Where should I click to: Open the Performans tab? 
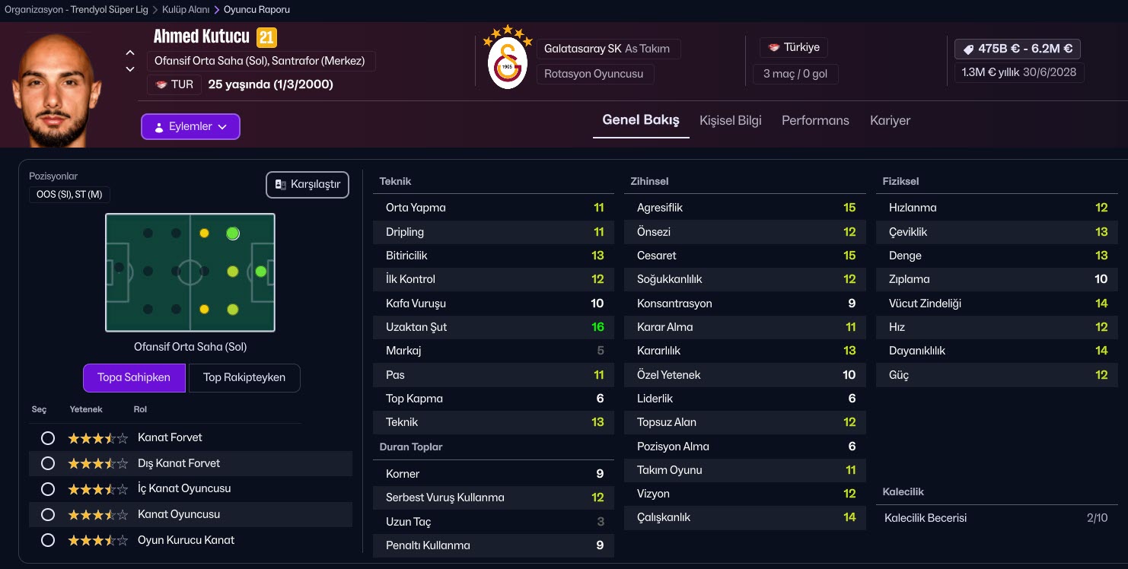click(x=815, y=120)
